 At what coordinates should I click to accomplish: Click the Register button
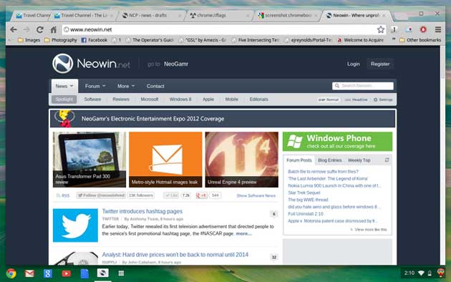pos(380,64)
